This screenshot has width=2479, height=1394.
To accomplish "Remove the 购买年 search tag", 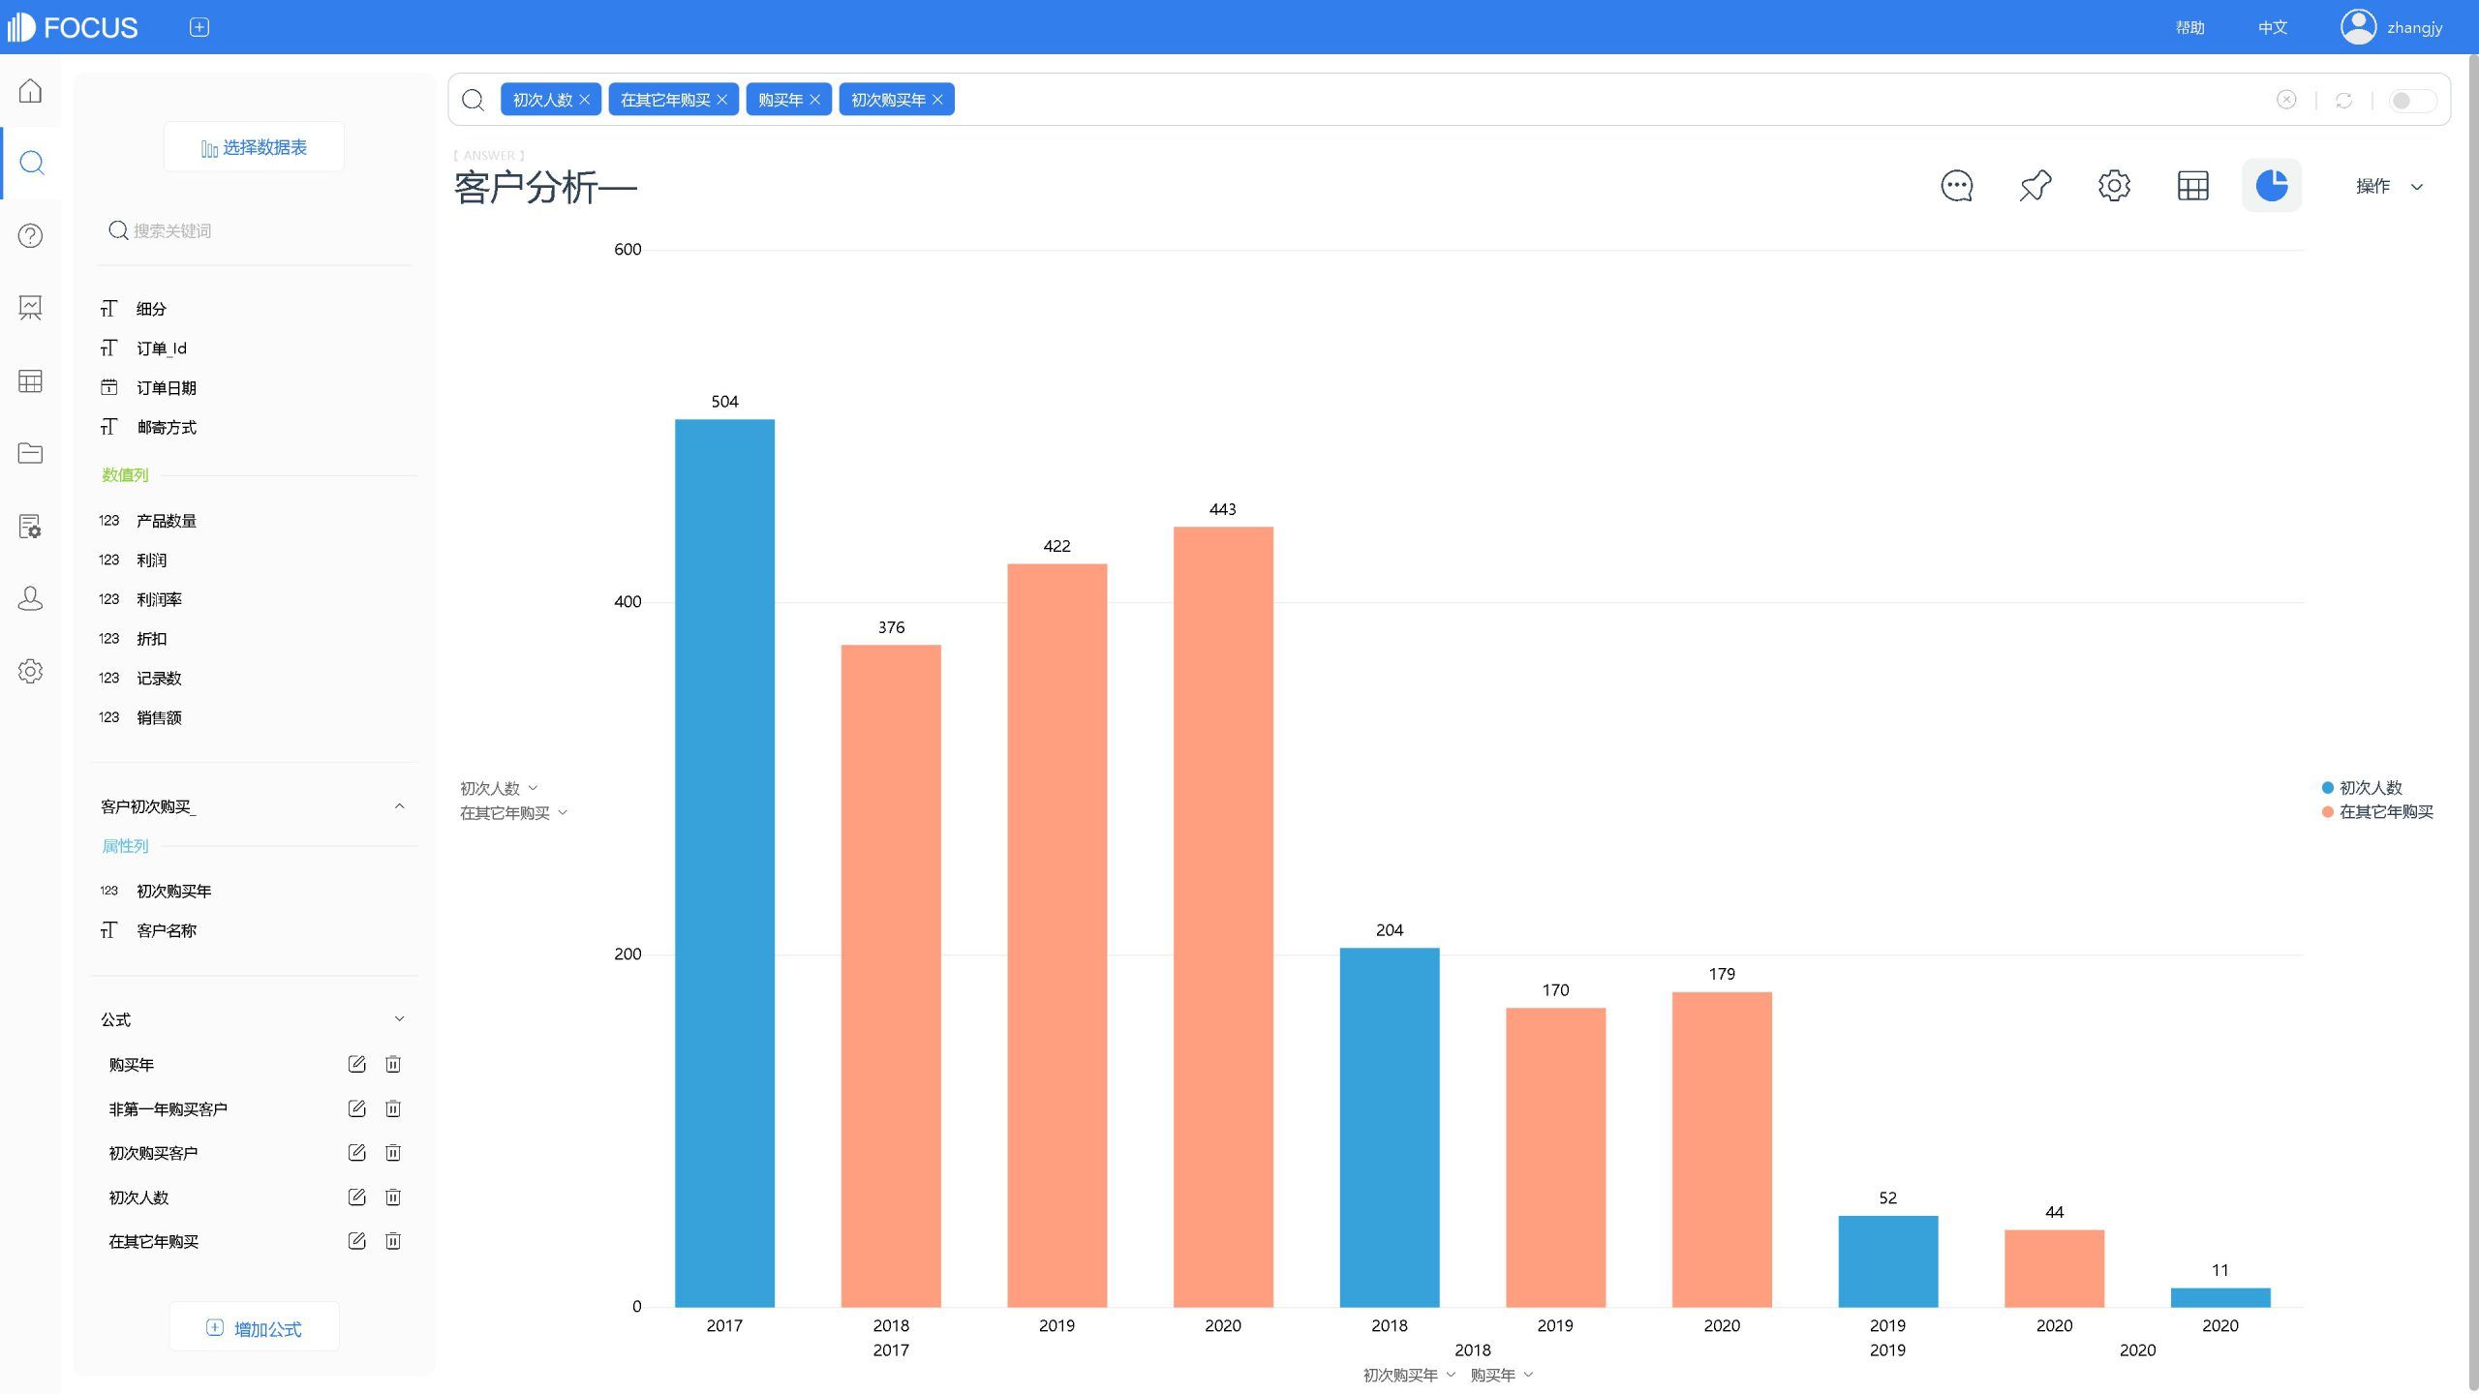I will point(814,100).
